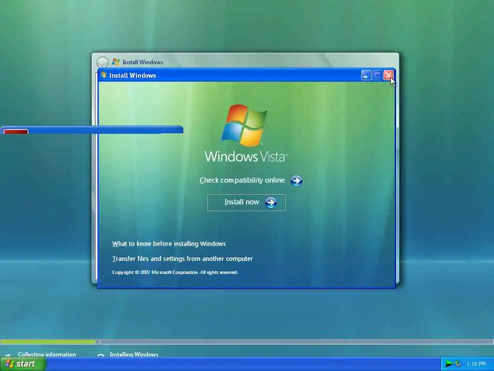Click the back arrow in the rear Install Windows window
The image size is (494, 371).
[102, 62]
